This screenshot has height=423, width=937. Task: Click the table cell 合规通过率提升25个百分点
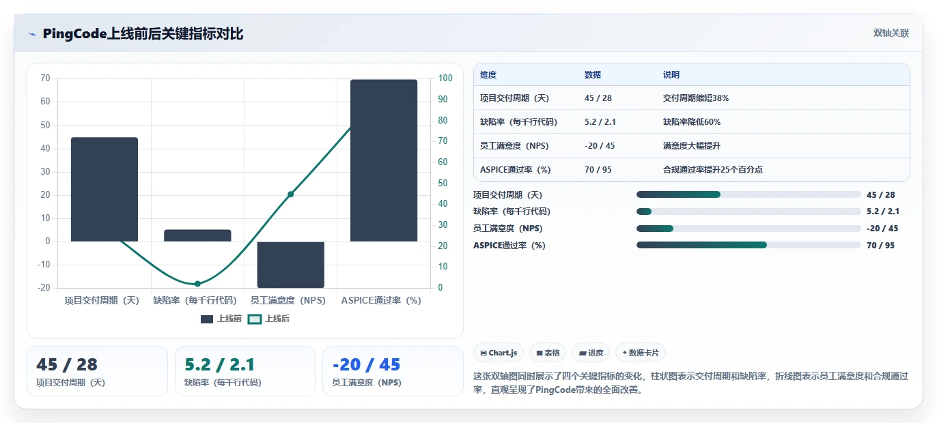pos(713,170)
